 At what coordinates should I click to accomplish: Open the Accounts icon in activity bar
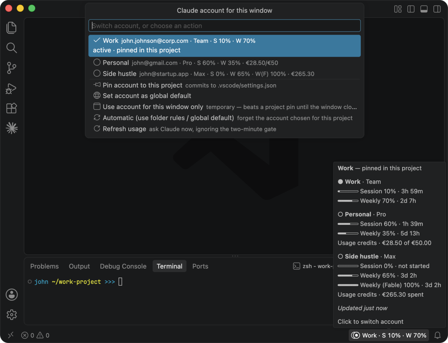pos(12,294)
